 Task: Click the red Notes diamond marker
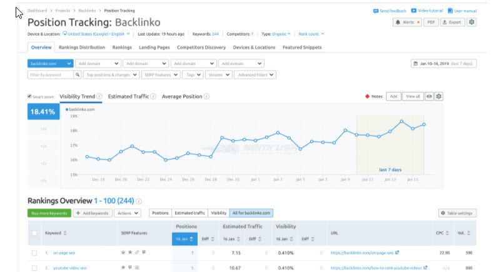click(x=367, y=96)
